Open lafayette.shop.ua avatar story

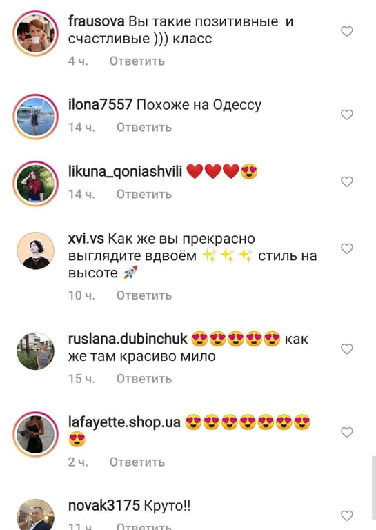35,434
